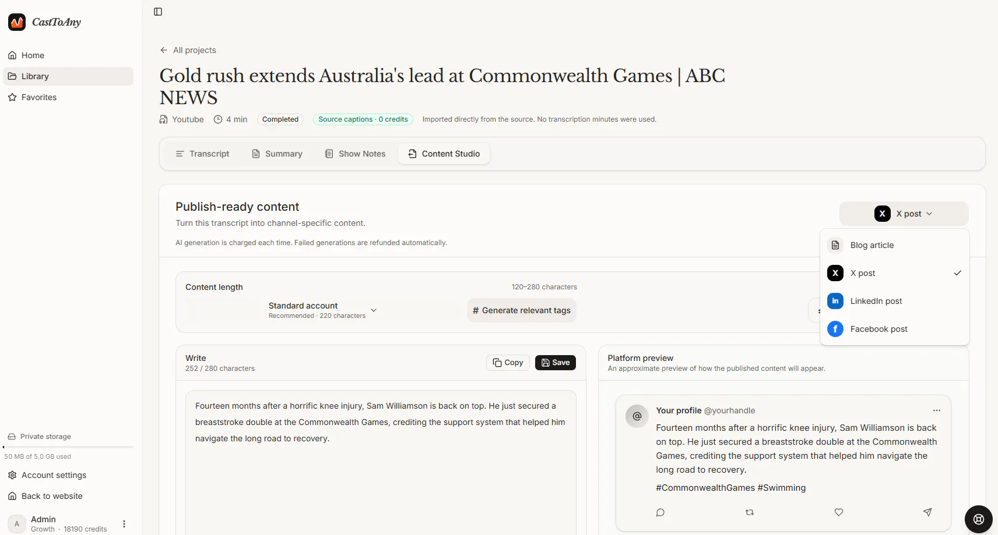Click the Completed status badge
The image size is (998, 535).
tap(280, 119)
